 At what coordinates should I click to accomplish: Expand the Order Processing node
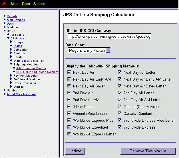pos(11,83)
